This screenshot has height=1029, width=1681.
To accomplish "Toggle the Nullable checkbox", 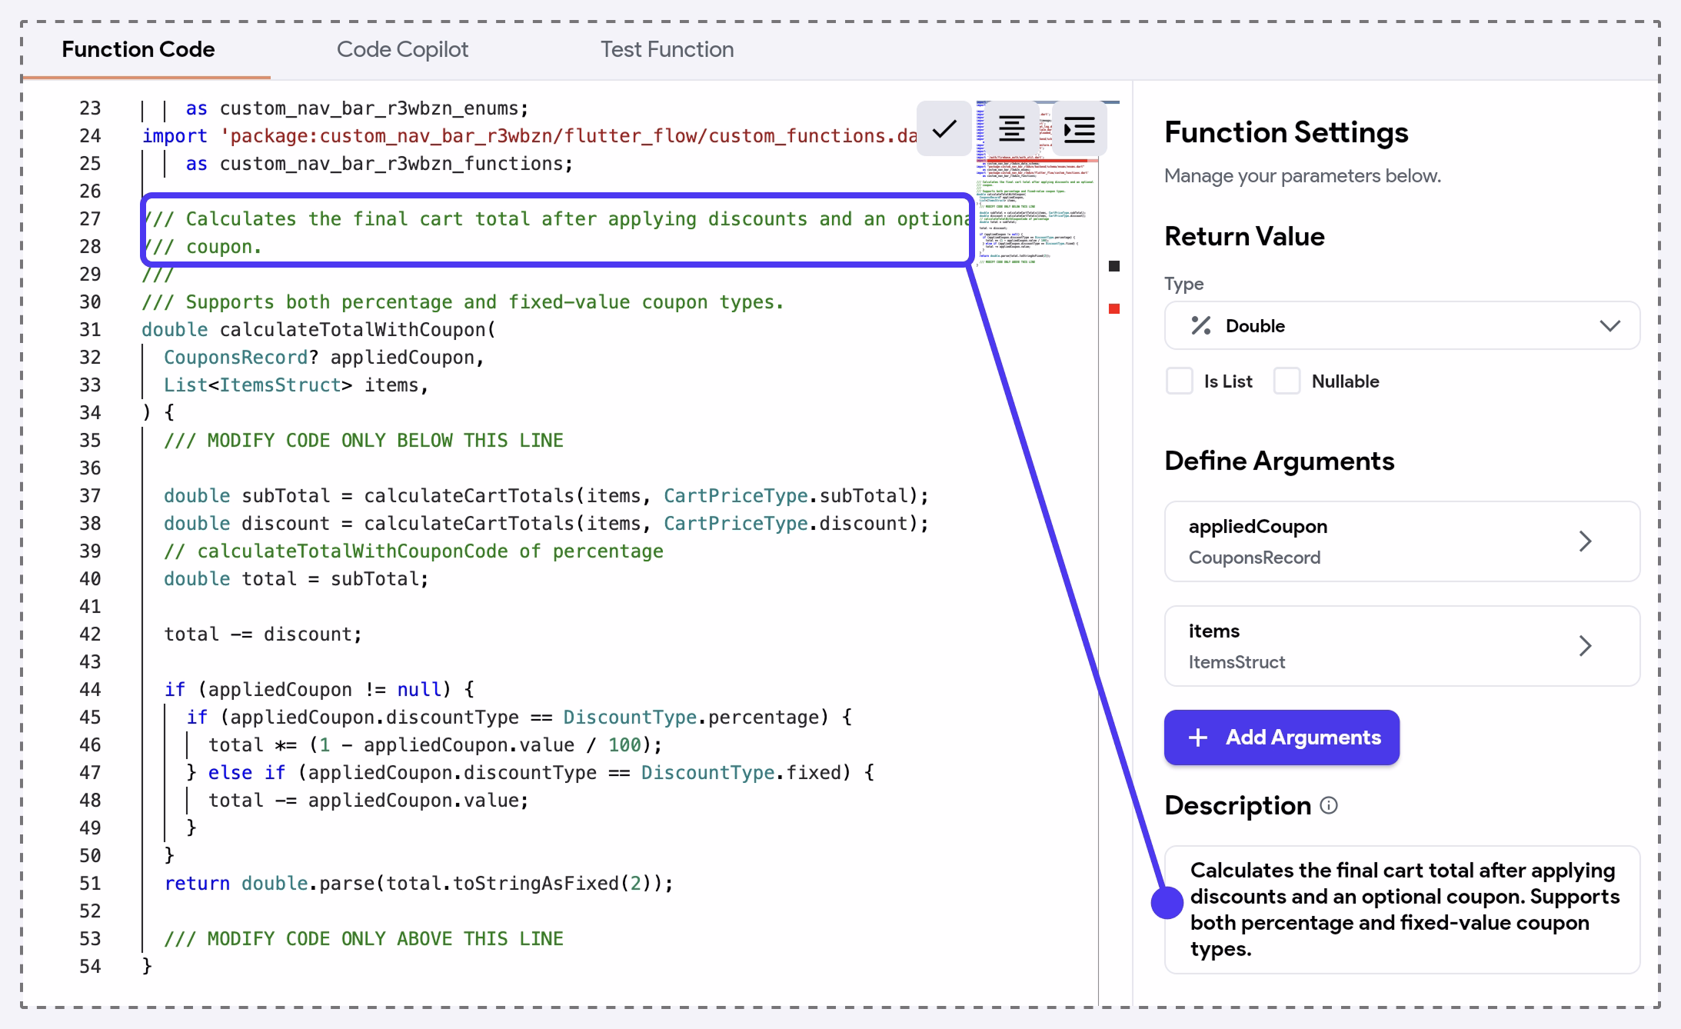I will coord(1287,381).
